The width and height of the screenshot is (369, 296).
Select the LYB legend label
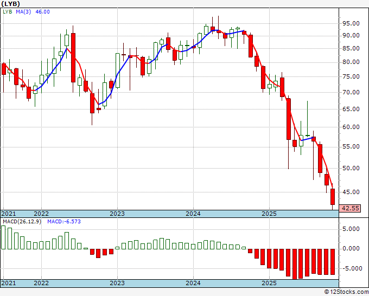click(8, 12)
